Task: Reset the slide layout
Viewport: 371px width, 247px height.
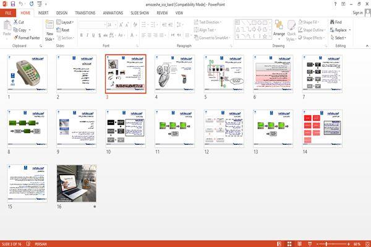Action: coord(63,30)
